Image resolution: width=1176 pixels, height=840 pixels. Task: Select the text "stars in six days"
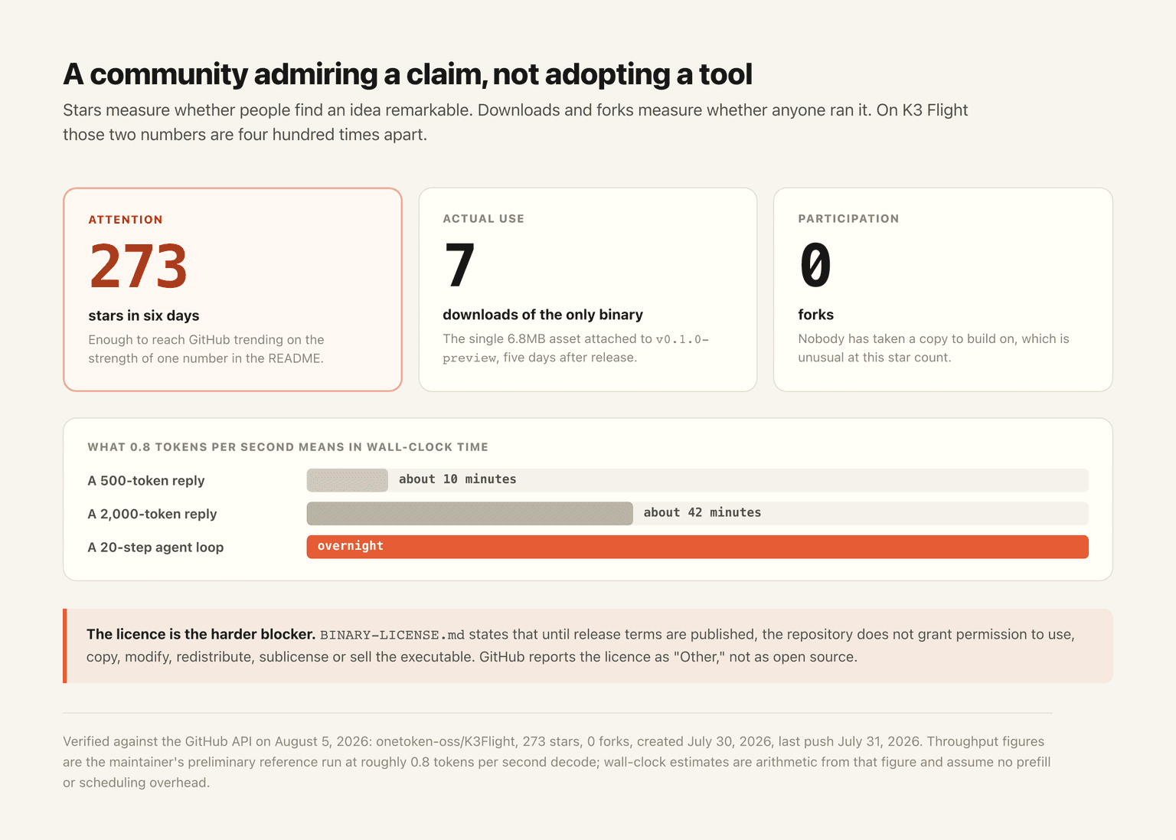(144, 315)
